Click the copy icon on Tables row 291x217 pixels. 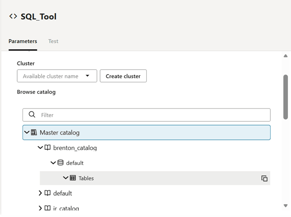[x=264, y=178]
